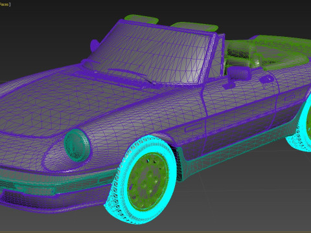The width and height of the screenshot is (311, 233).
Task: Select the windshield glass mesh
Action: click(149, 54)
